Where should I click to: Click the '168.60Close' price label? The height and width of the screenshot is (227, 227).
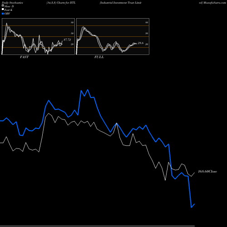[x=207, y=172]
